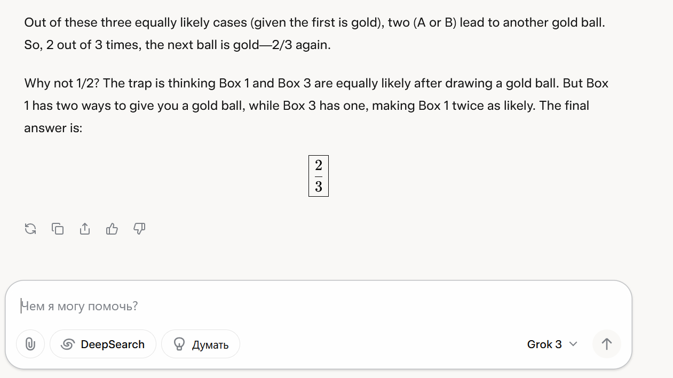Click the DeepSearch spiral icon

pyautogui.click(x=67, y=344)
